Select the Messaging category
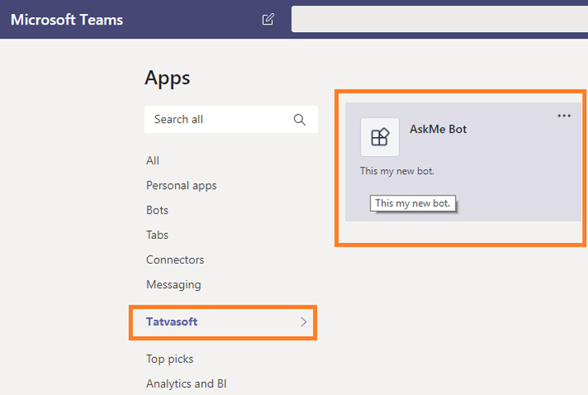The height and width of the screenshot is (395, 588). coord(173,285)
